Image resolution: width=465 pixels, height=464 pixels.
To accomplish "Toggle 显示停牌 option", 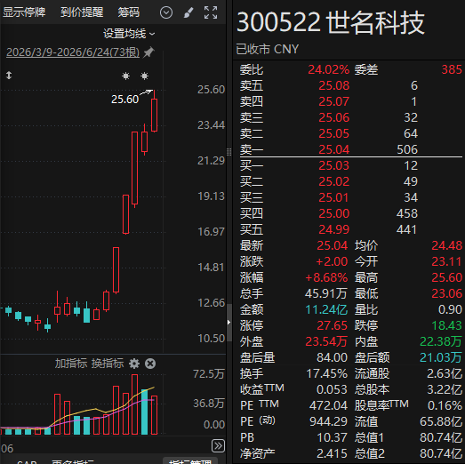I will [24, 12].
